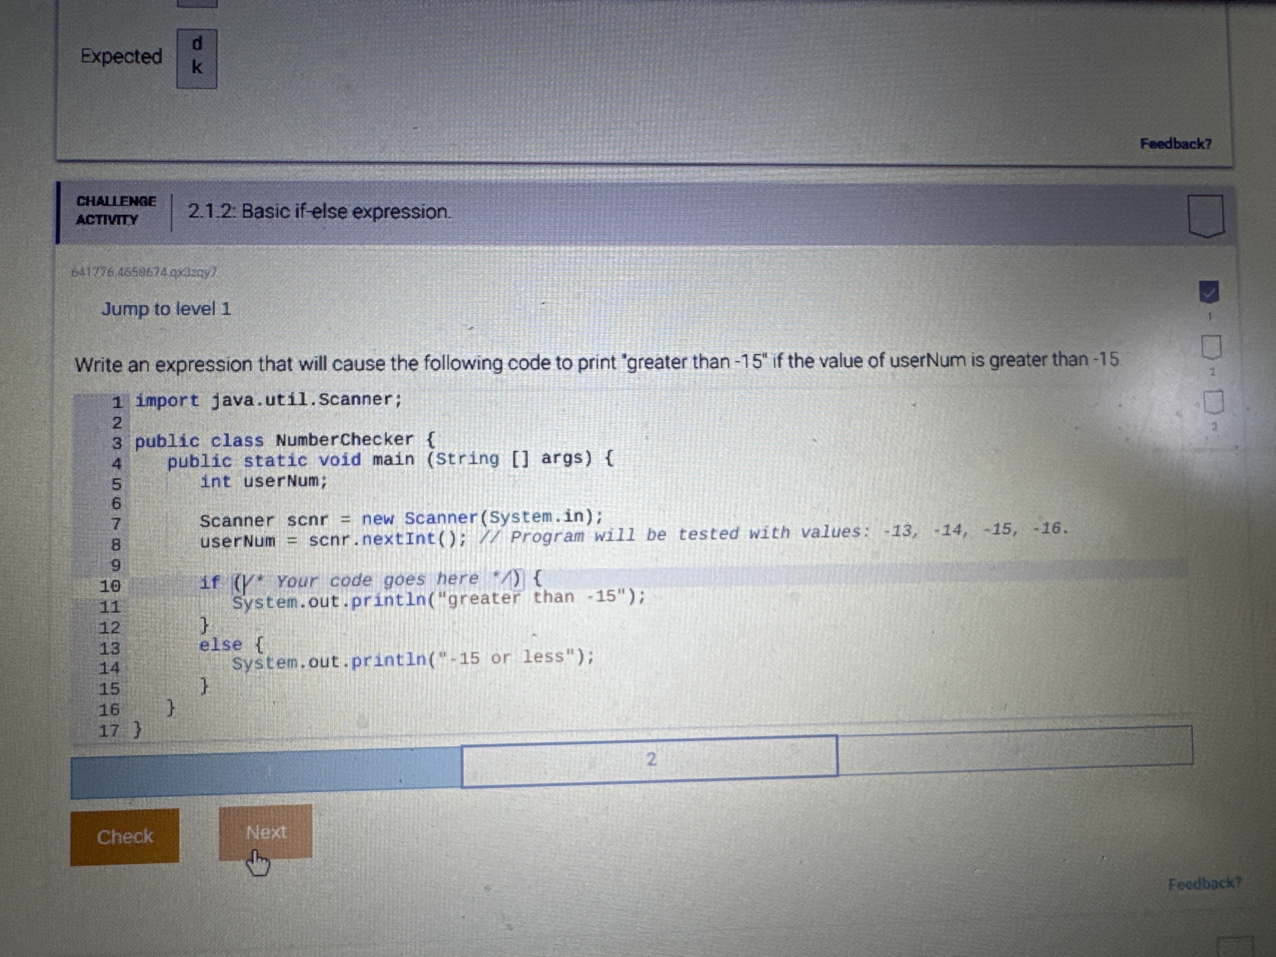
Task: Click the checkmark inside the level 1 badge
Action: coord(1209,293)
